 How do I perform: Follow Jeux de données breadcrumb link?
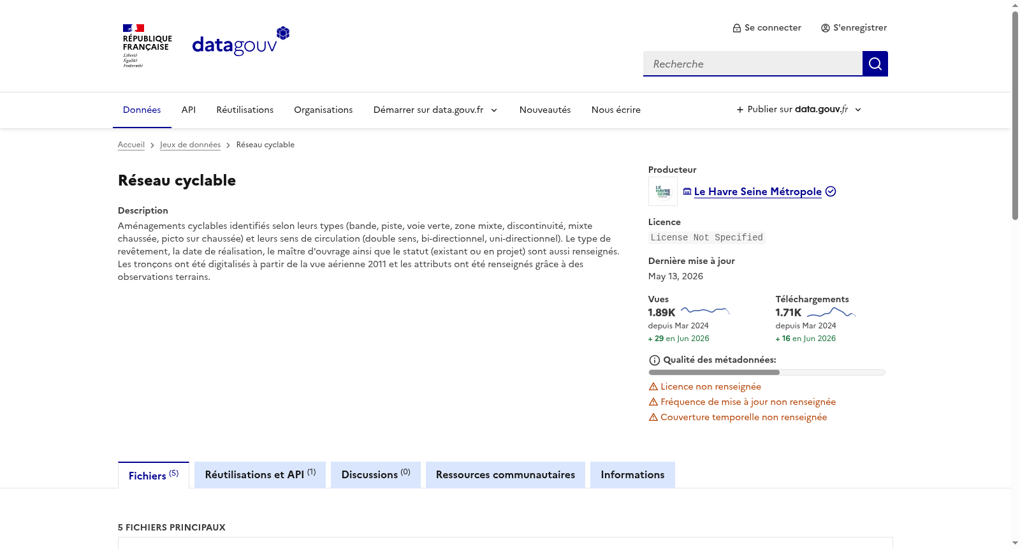(190, 145)
